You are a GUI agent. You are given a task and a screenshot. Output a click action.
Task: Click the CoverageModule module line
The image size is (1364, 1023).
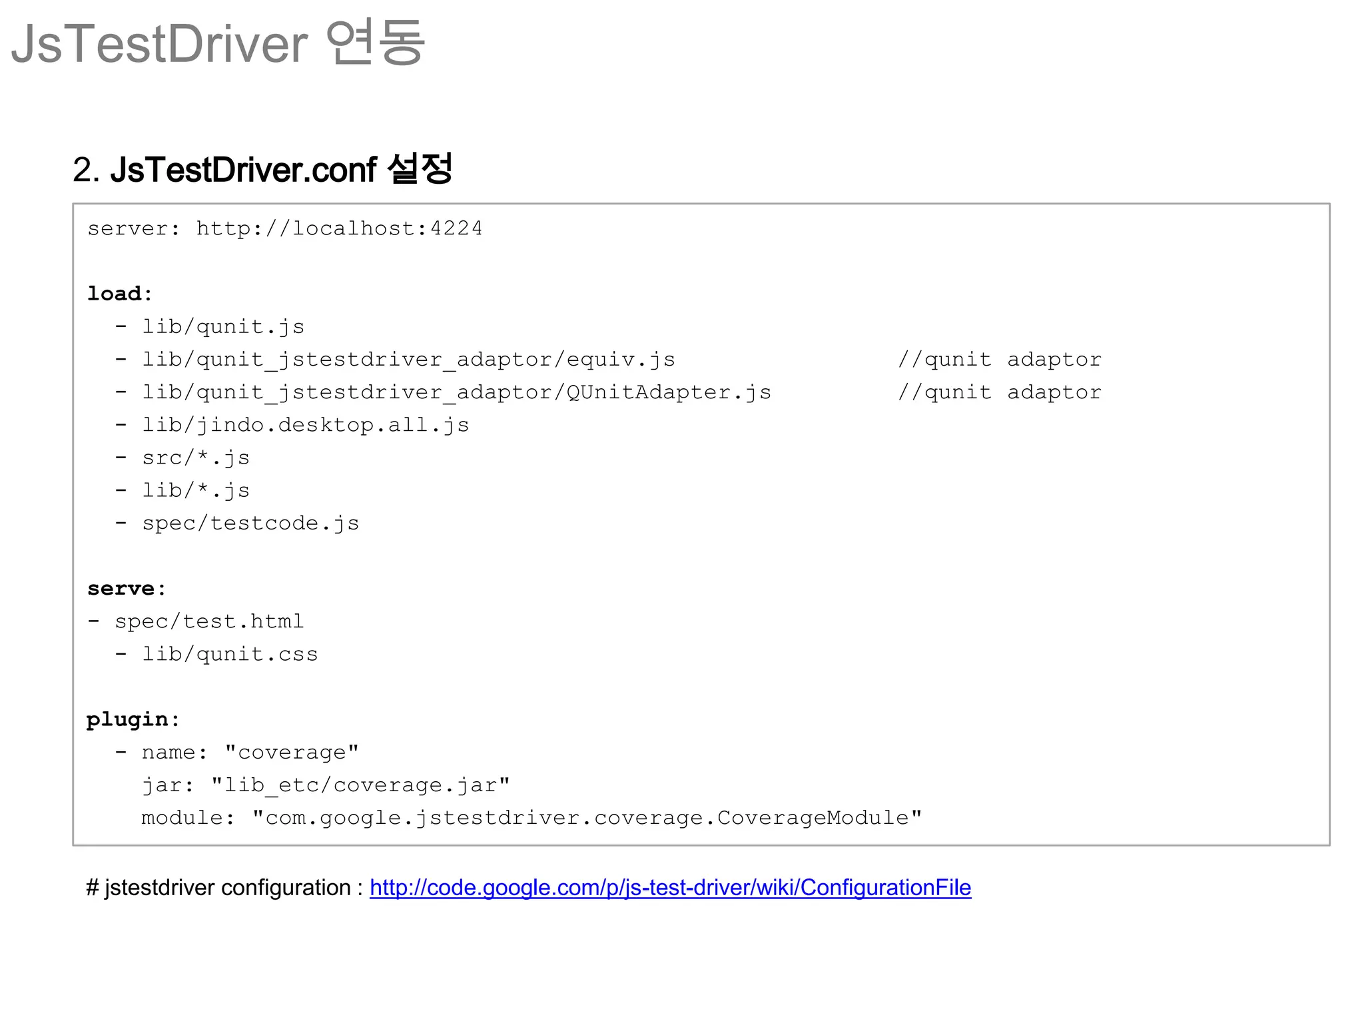531,818
